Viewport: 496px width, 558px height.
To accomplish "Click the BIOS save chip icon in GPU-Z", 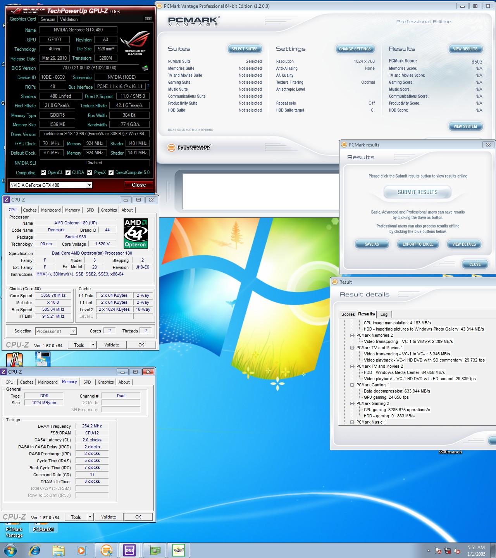I will point(145,68).
